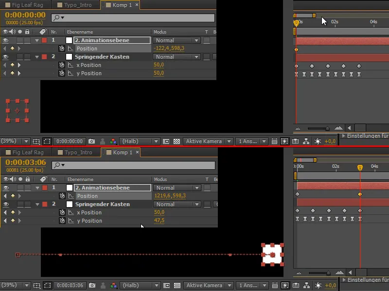Image resolution: width=389 pixels, height=291 pixels.
Task: Toggle x Position stopwatch in 0:00:00:00 timeline
Action: [62, 65]
